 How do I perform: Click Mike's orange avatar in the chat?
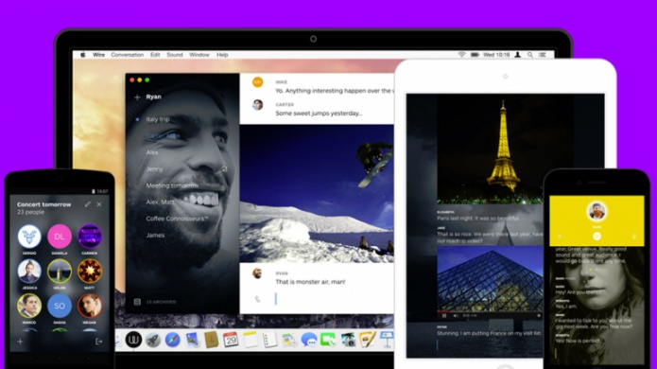point(258,82)
